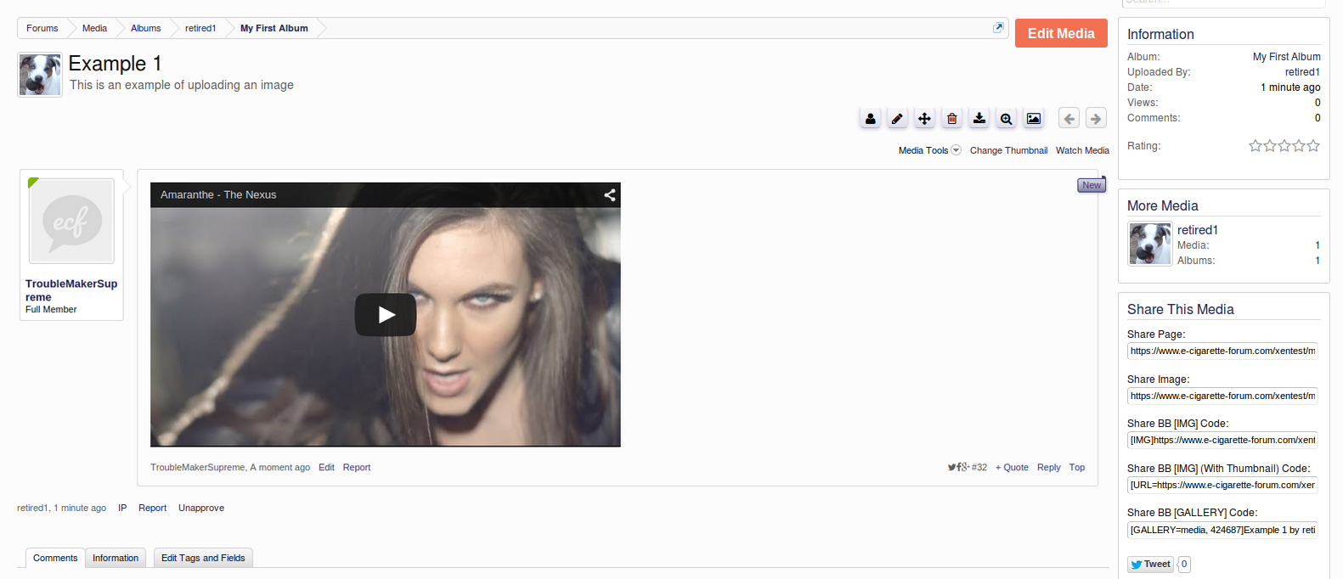This screenshot has height=579, width=1343.
Task: Click the 'A moment ago' post timestamp
Action: 280,468
